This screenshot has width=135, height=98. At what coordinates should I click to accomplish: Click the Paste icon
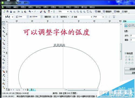[x=25, y=12]
